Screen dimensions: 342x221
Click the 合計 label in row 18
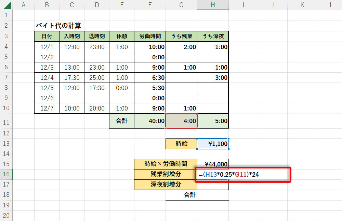[x=190, y=195]
